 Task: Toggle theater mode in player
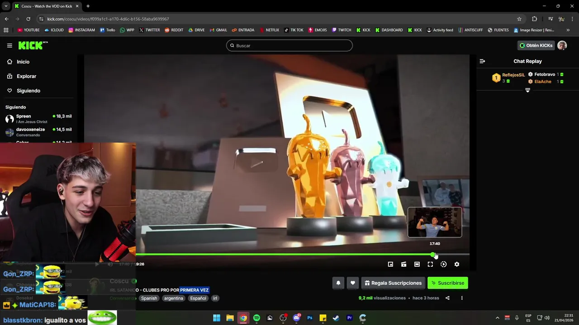click(417, 265)
